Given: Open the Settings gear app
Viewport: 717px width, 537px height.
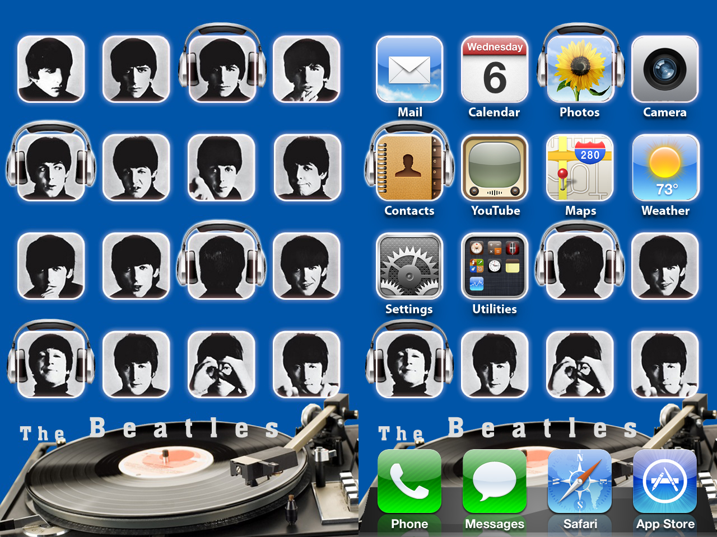Looking at the screenshot, I should click(409, 266).
